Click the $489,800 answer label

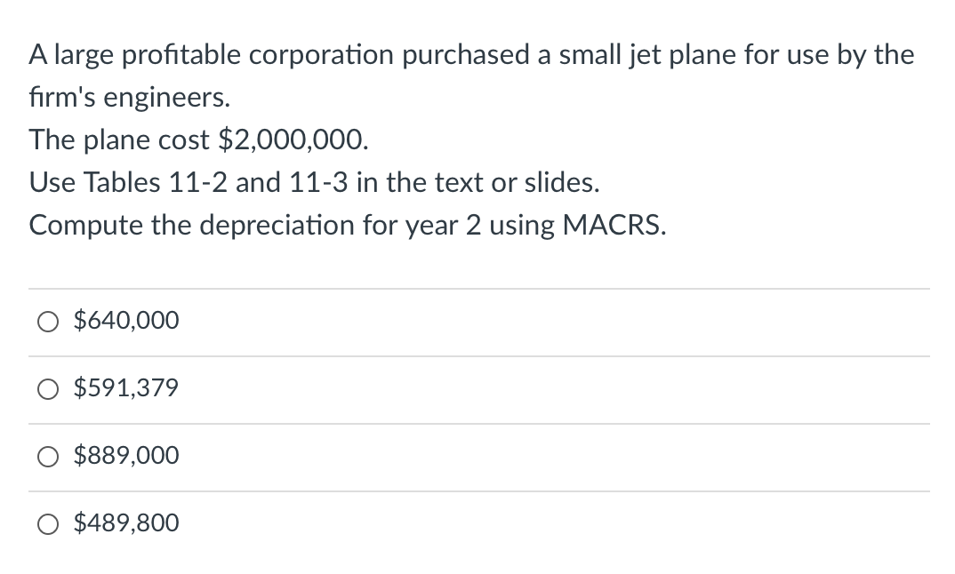125,522
